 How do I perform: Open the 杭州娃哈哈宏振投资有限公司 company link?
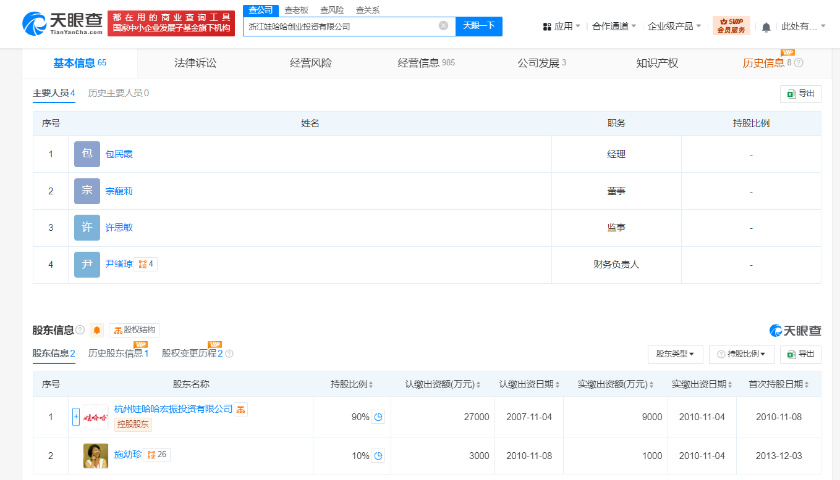[173, 409]
